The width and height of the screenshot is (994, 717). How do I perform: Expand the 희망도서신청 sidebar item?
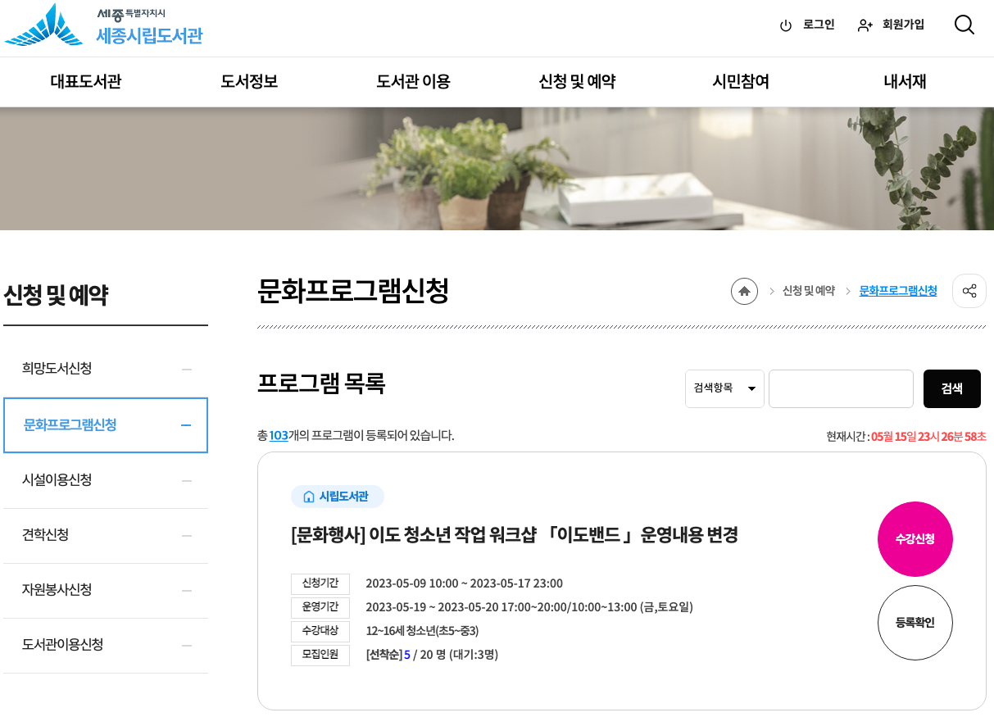point(106,369)
